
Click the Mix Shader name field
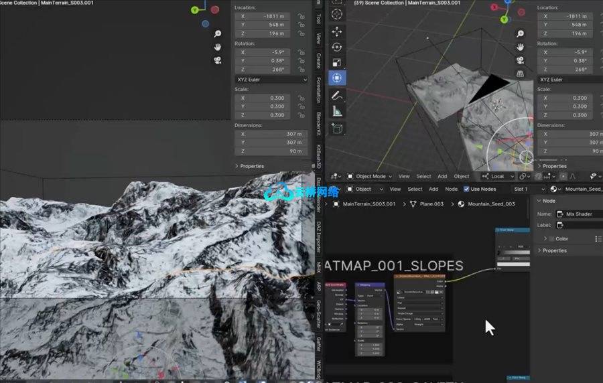(582, 214)
